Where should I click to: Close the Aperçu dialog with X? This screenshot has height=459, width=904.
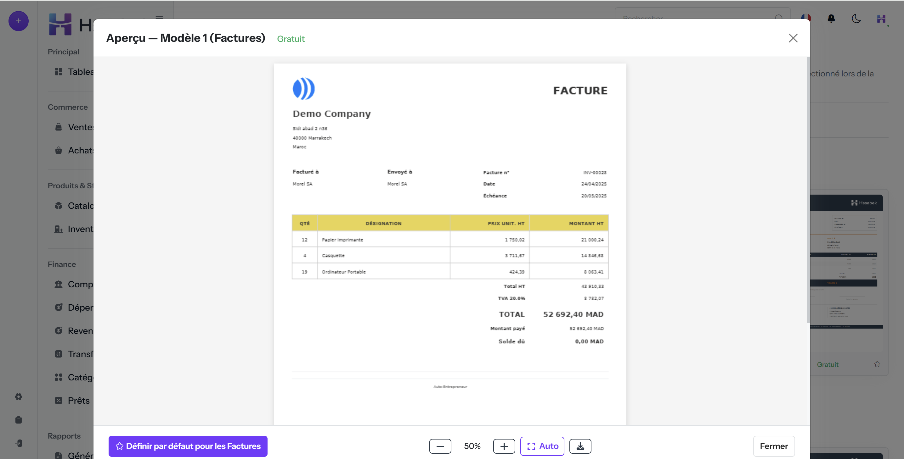793,38
